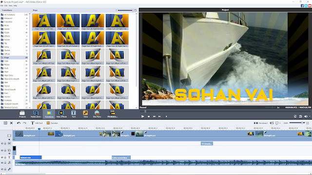Select All Transitions category

point(14,15)
